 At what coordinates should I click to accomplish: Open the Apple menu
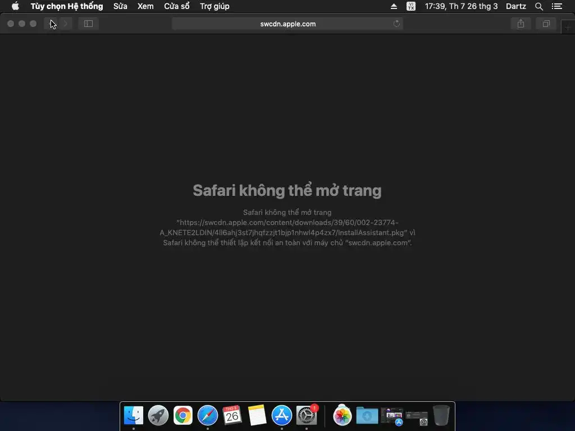tap(15, 6)
